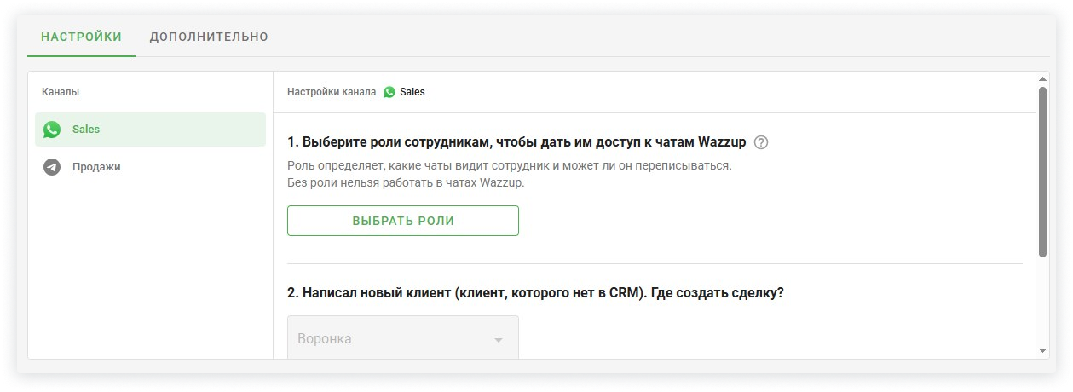Click the heading about choosing employee roles

point(516,142)
